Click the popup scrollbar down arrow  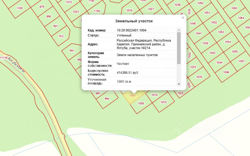click(179, 84)
